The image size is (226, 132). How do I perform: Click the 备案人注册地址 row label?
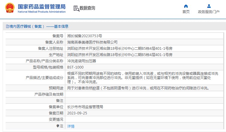51,49
